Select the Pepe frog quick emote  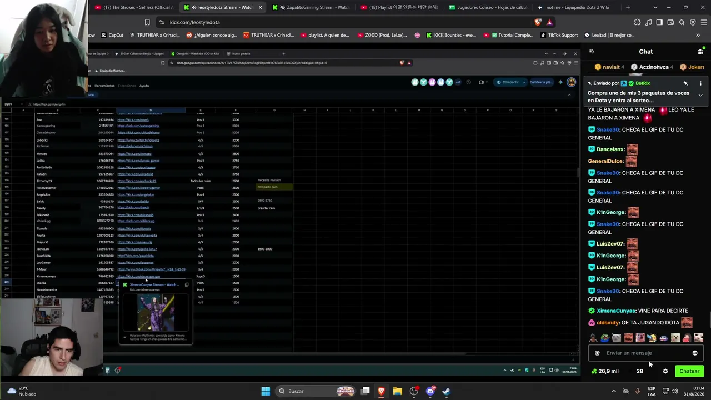pos(605,338)
